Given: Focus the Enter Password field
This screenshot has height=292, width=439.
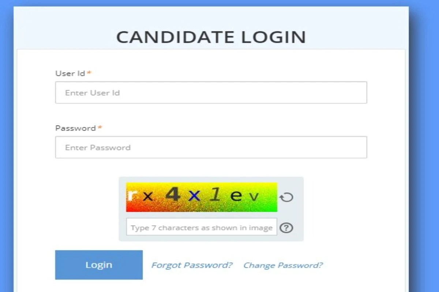Looking at the screenshot, I should (x=211, y=147).
